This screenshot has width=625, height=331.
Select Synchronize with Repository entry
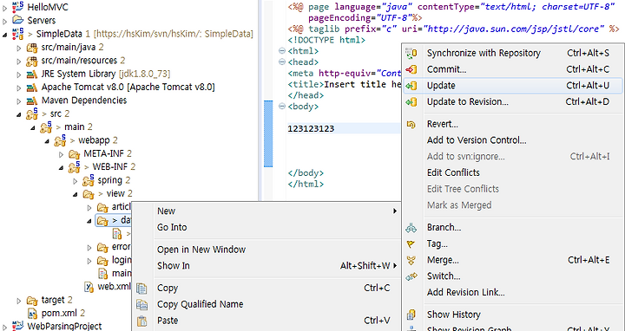(x=513, y=53)
